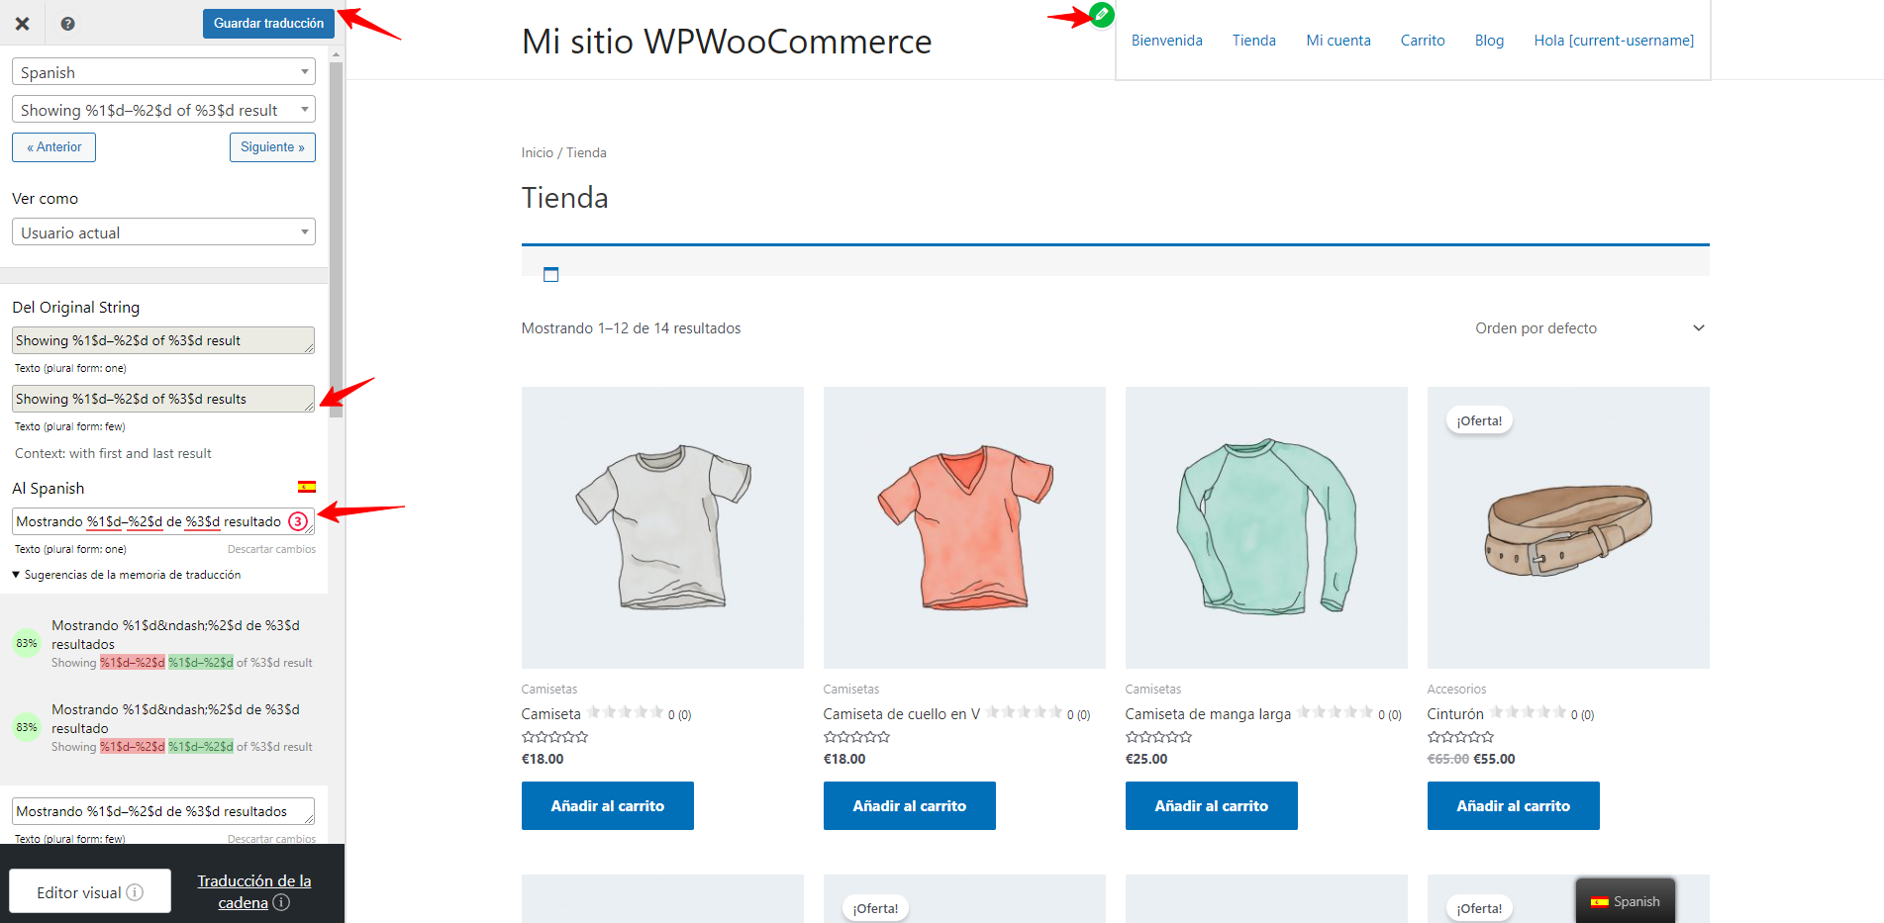Click the original singular string textarea
Viewport: 1884px width, 923px height.
tap(163, 340)
